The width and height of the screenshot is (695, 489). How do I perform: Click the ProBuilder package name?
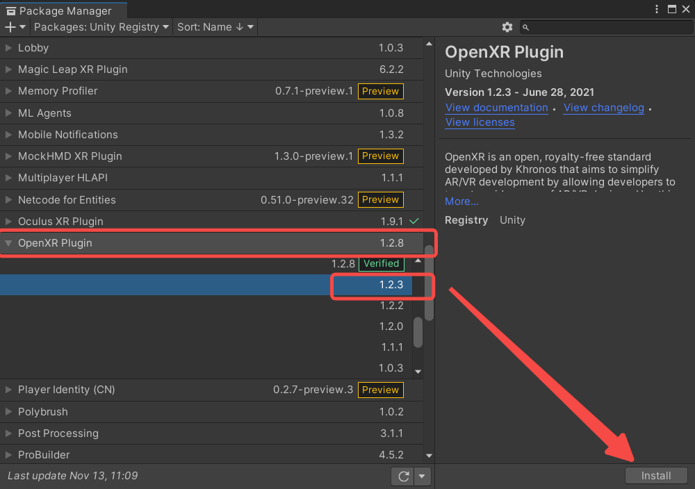coord(44,455)
